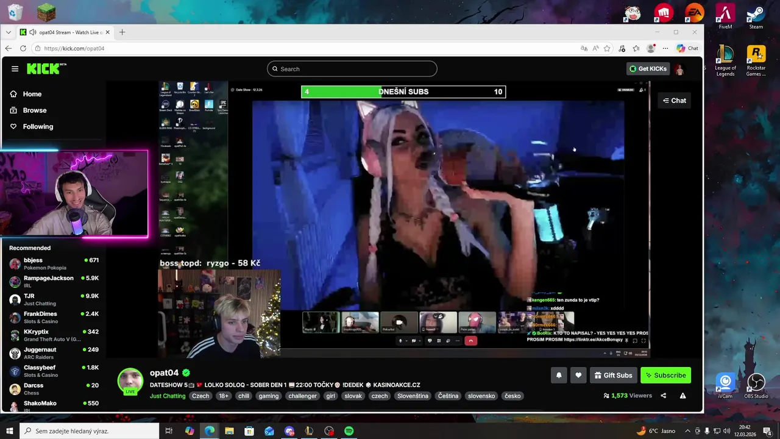Click the Gift Subs button
This screenshot has width=780, height=439.
[x=614, y=376]
